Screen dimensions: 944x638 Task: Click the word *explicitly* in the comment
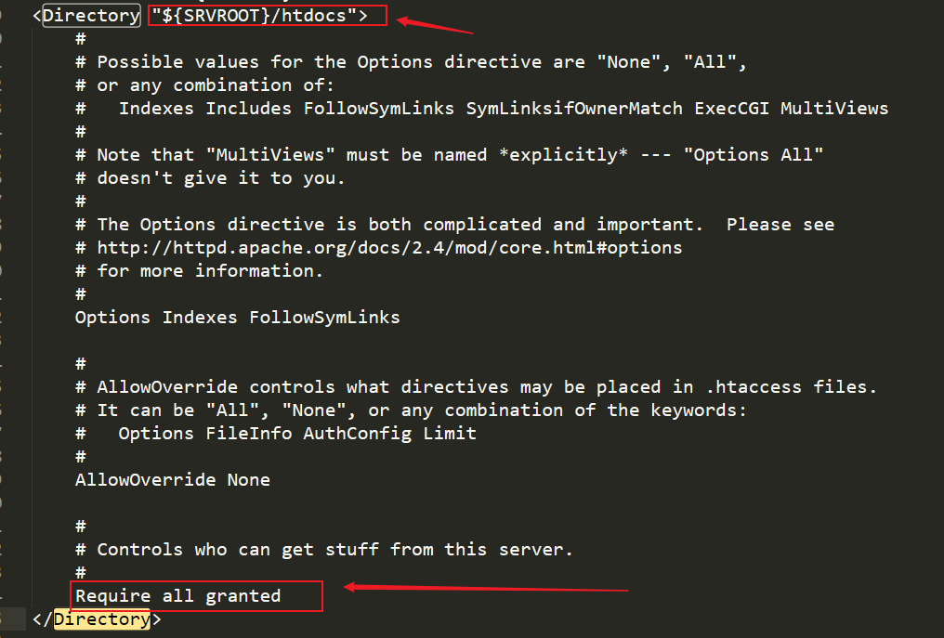tap(563, 155)
